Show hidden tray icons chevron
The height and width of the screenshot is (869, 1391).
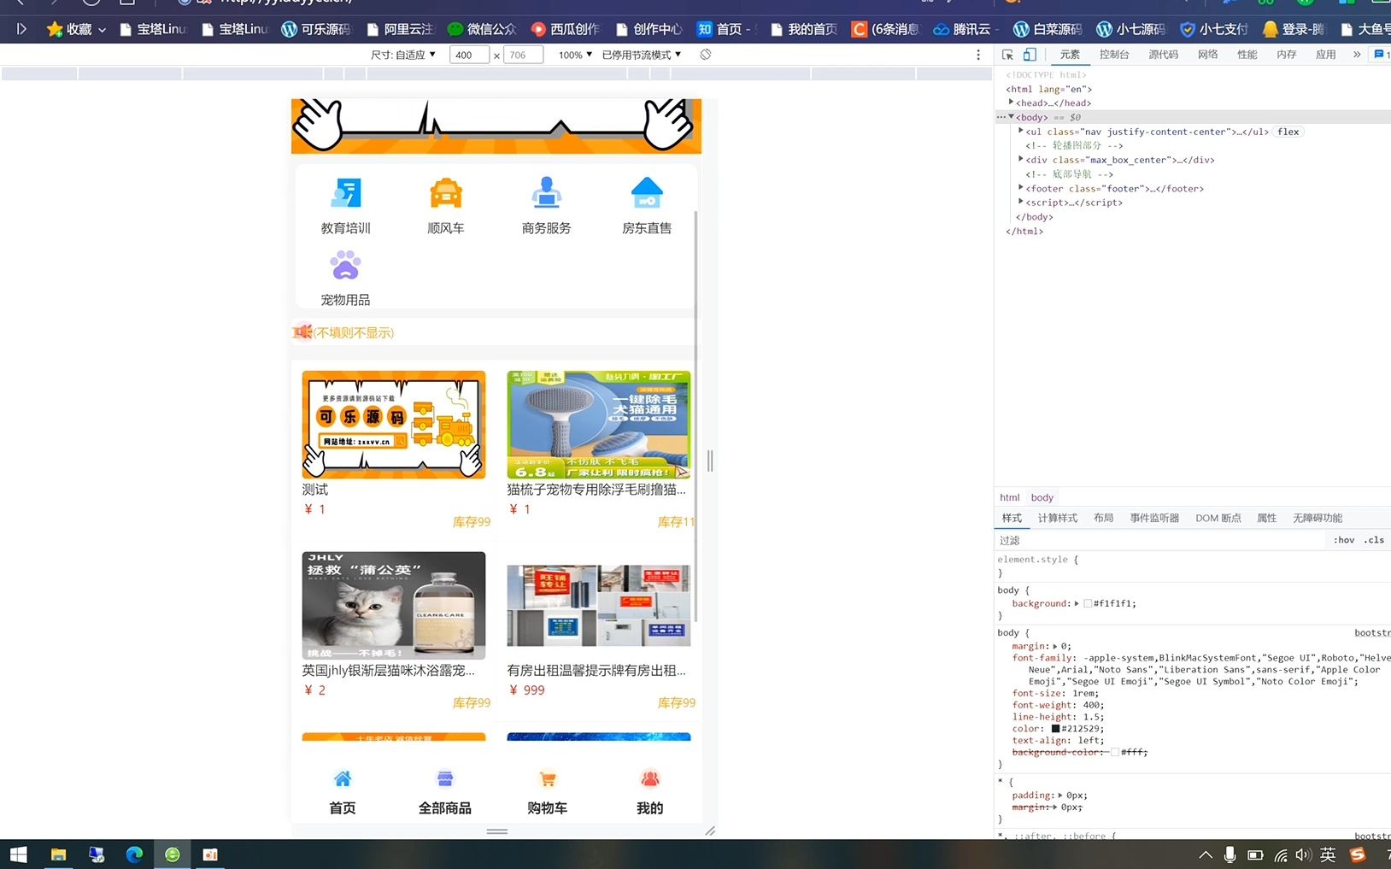(x=1206, y=854)
